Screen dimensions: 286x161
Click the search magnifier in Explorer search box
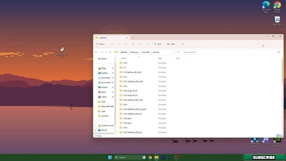click(x=278, y=52)
